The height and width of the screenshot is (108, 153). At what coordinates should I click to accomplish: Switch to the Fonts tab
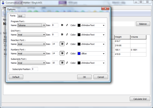[13, 16]
